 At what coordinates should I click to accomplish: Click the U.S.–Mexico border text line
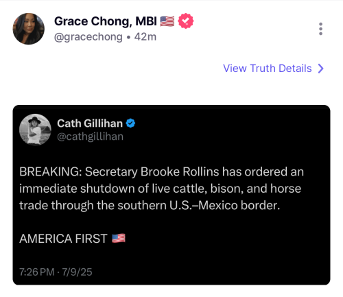pyautogui.click(x=150, y=205)
